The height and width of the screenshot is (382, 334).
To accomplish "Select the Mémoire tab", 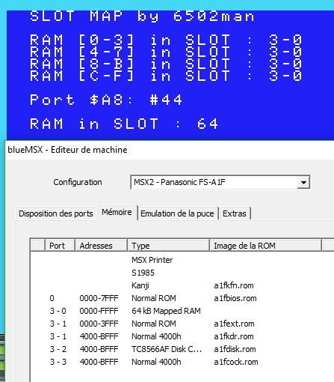I will pos(117,212).
